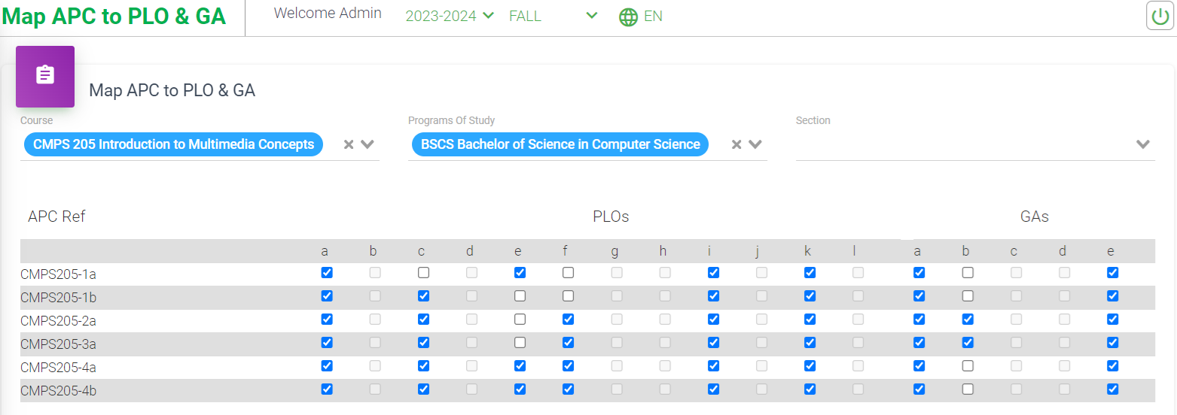This screenshot has width=1177, height=415.
Task: Expand the Course dropdown arrow
Action: 367,144
